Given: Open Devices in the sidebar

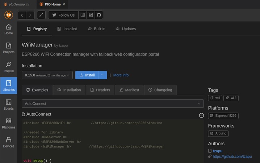Looking at the screenshot, I should coord(9,142).
